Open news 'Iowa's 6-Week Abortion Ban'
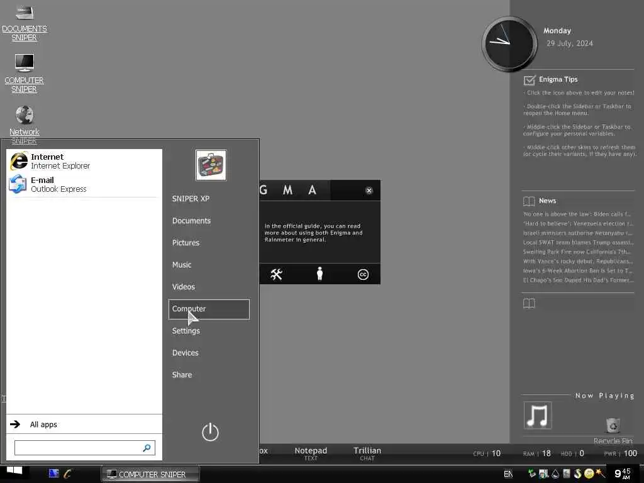644x483 pixels. [x=577, y=270]
